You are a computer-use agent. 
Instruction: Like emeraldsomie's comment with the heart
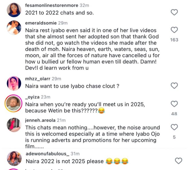click(174, 30)
